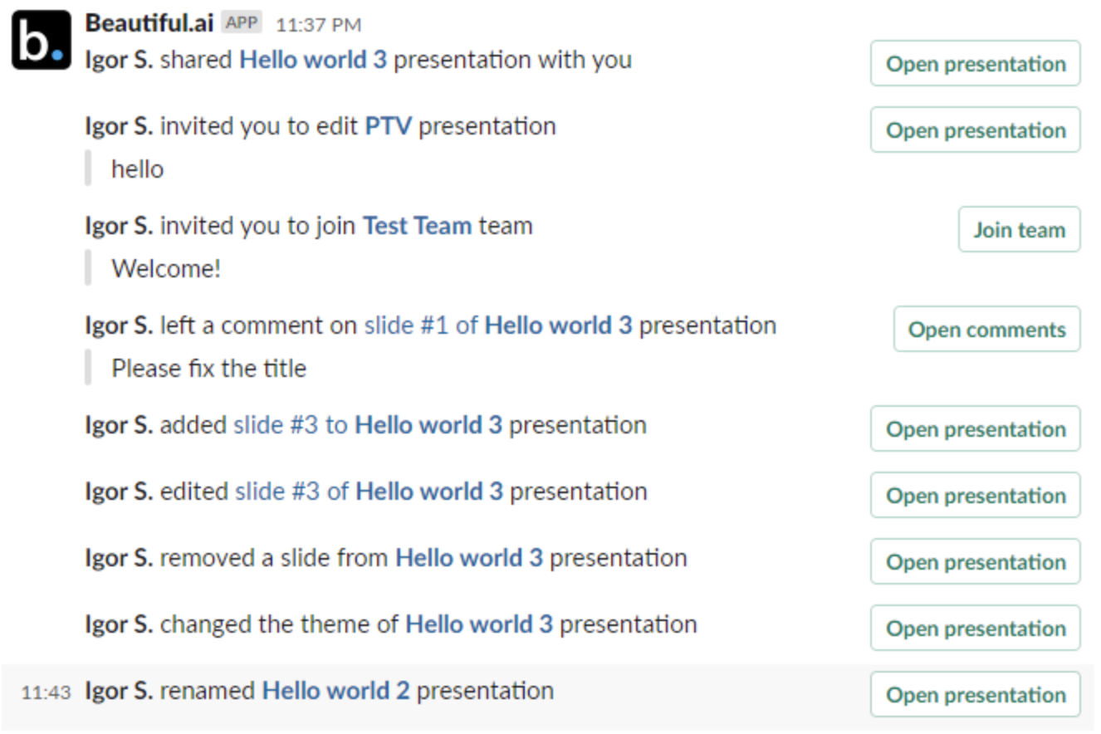Open presentation from the 'renamed Hello world 2' message
This screenshot has width=1101, height=734.
coord(976,695)
